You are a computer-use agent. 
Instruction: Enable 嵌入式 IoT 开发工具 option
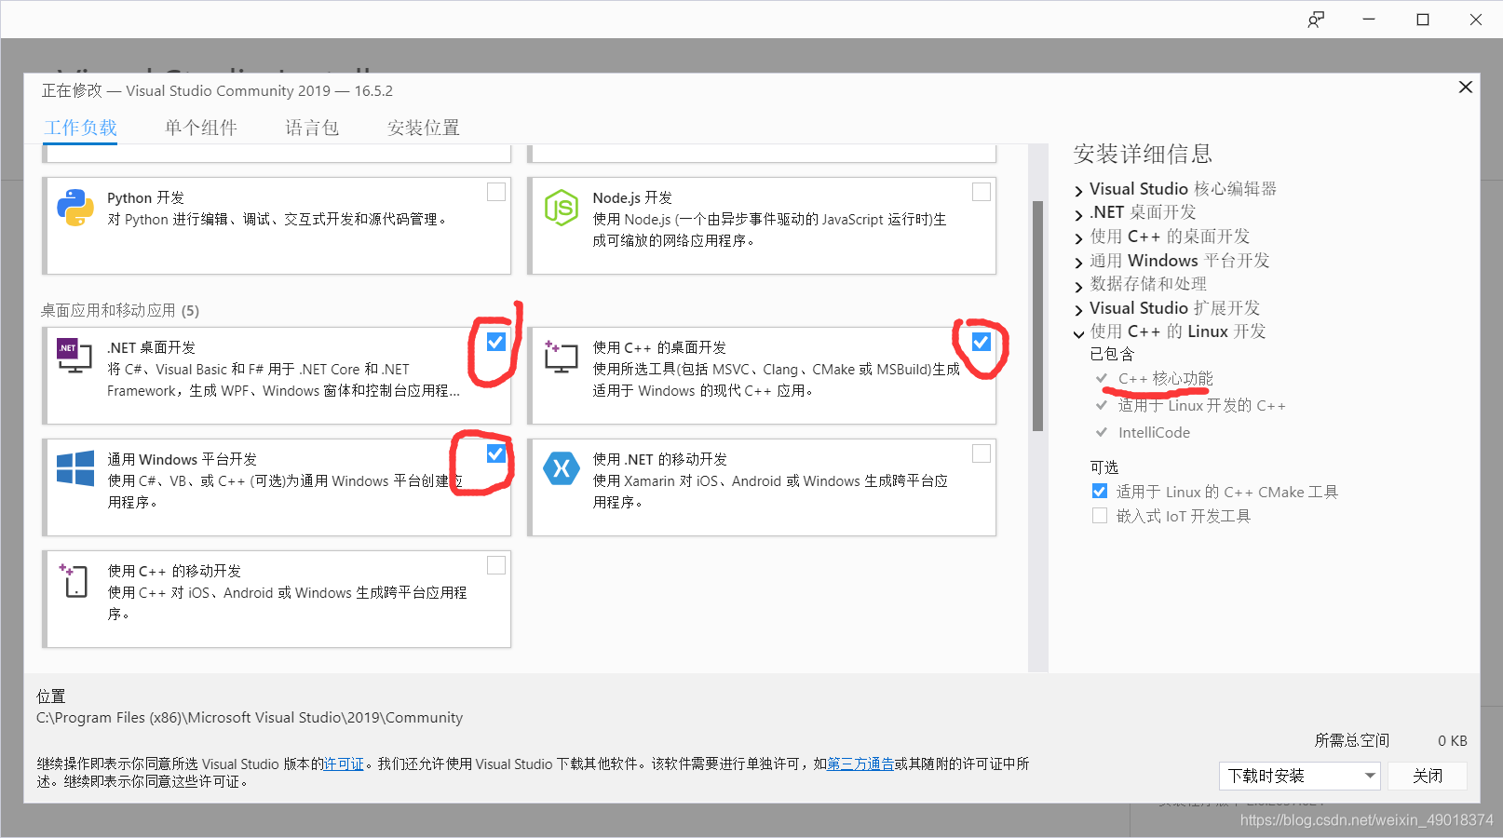1100,516
